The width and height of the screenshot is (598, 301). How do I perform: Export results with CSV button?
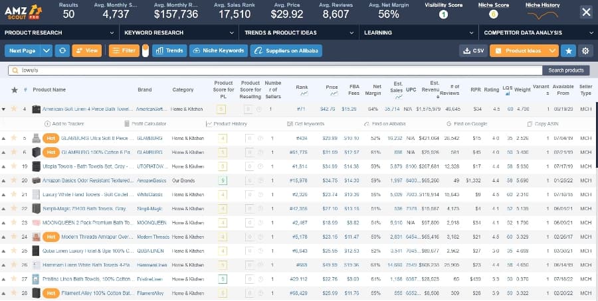(x=473, y=50)
